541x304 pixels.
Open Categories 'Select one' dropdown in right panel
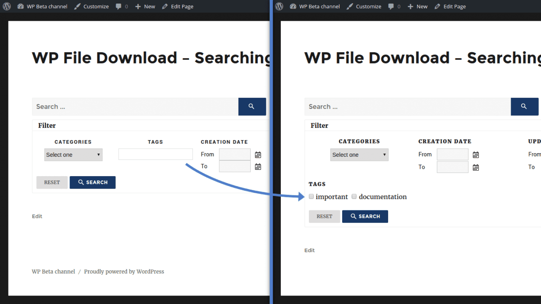[359, 155]
